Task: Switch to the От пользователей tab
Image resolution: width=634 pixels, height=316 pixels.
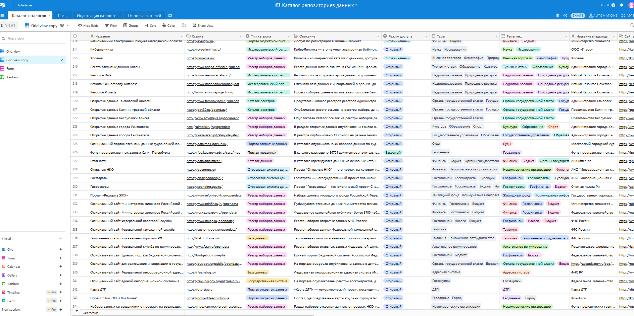Action: click(x=144, y=16)
